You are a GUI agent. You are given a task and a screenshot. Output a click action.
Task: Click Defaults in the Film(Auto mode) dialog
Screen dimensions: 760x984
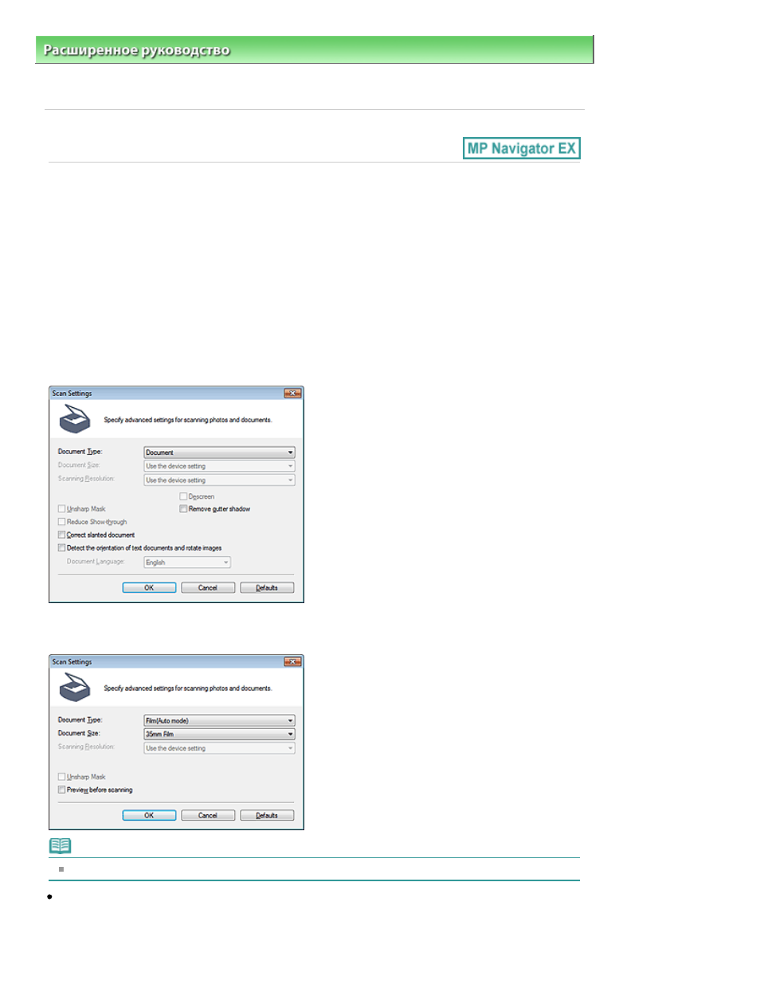tap(267, 816)
